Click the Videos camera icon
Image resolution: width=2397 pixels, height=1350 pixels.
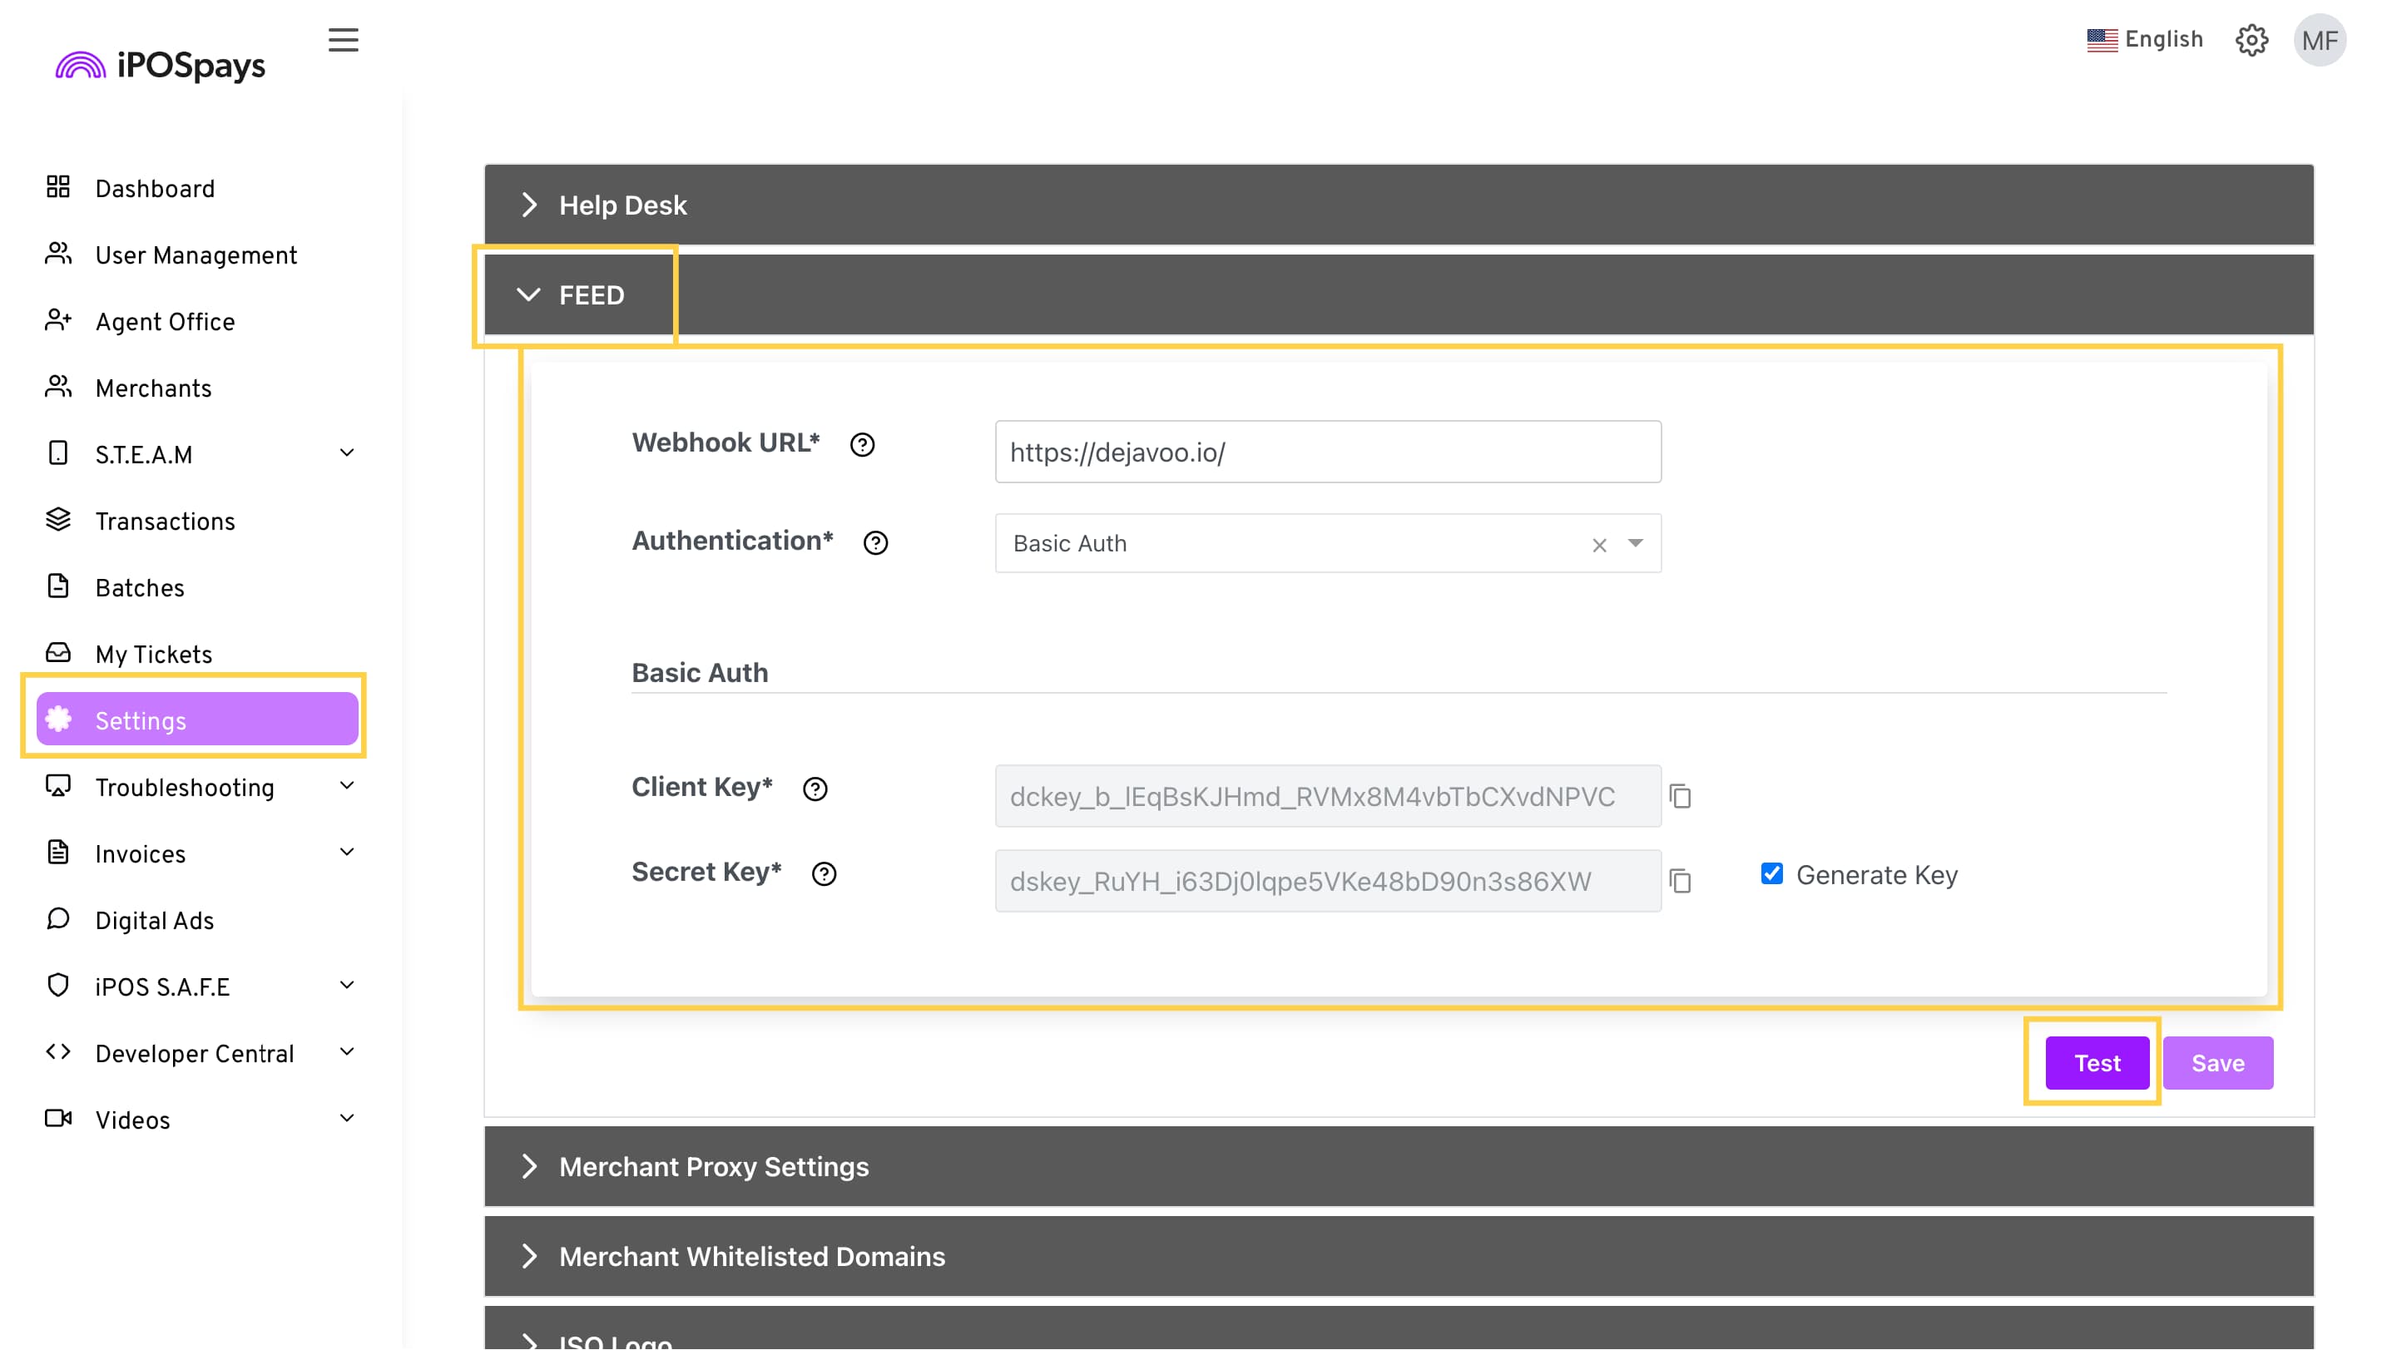coord(57,1118)
